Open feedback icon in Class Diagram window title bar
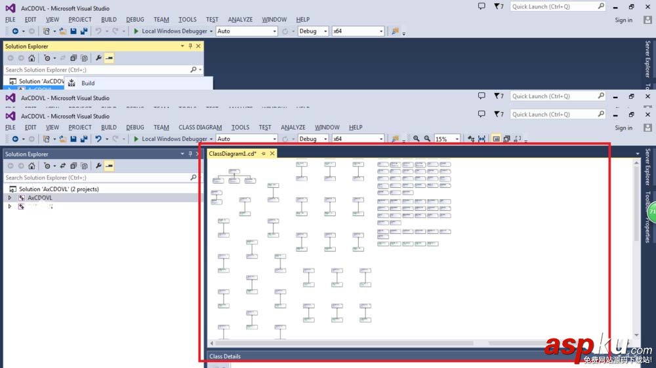This screenshot has width=656, height=368. tap(482, 114)
